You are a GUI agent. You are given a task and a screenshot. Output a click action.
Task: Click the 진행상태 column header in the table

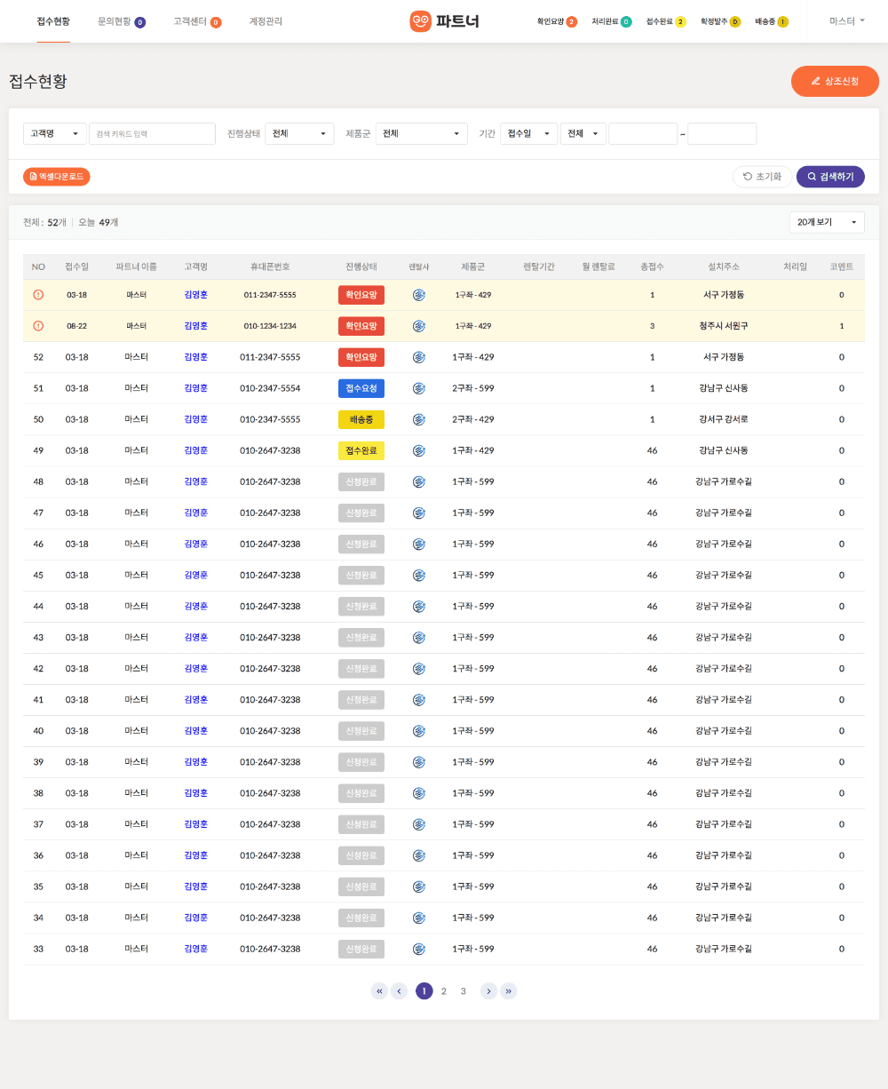(x=361, y=266)
